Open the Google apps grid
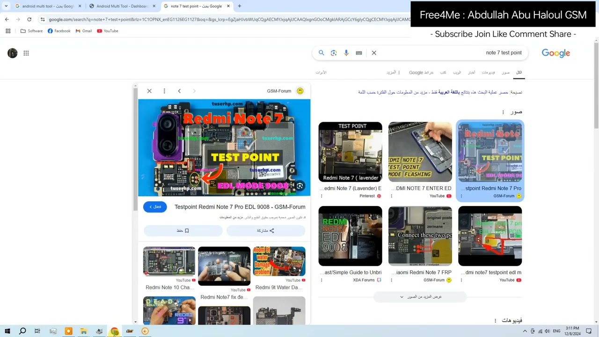599x337 pixels. [26, 53]
